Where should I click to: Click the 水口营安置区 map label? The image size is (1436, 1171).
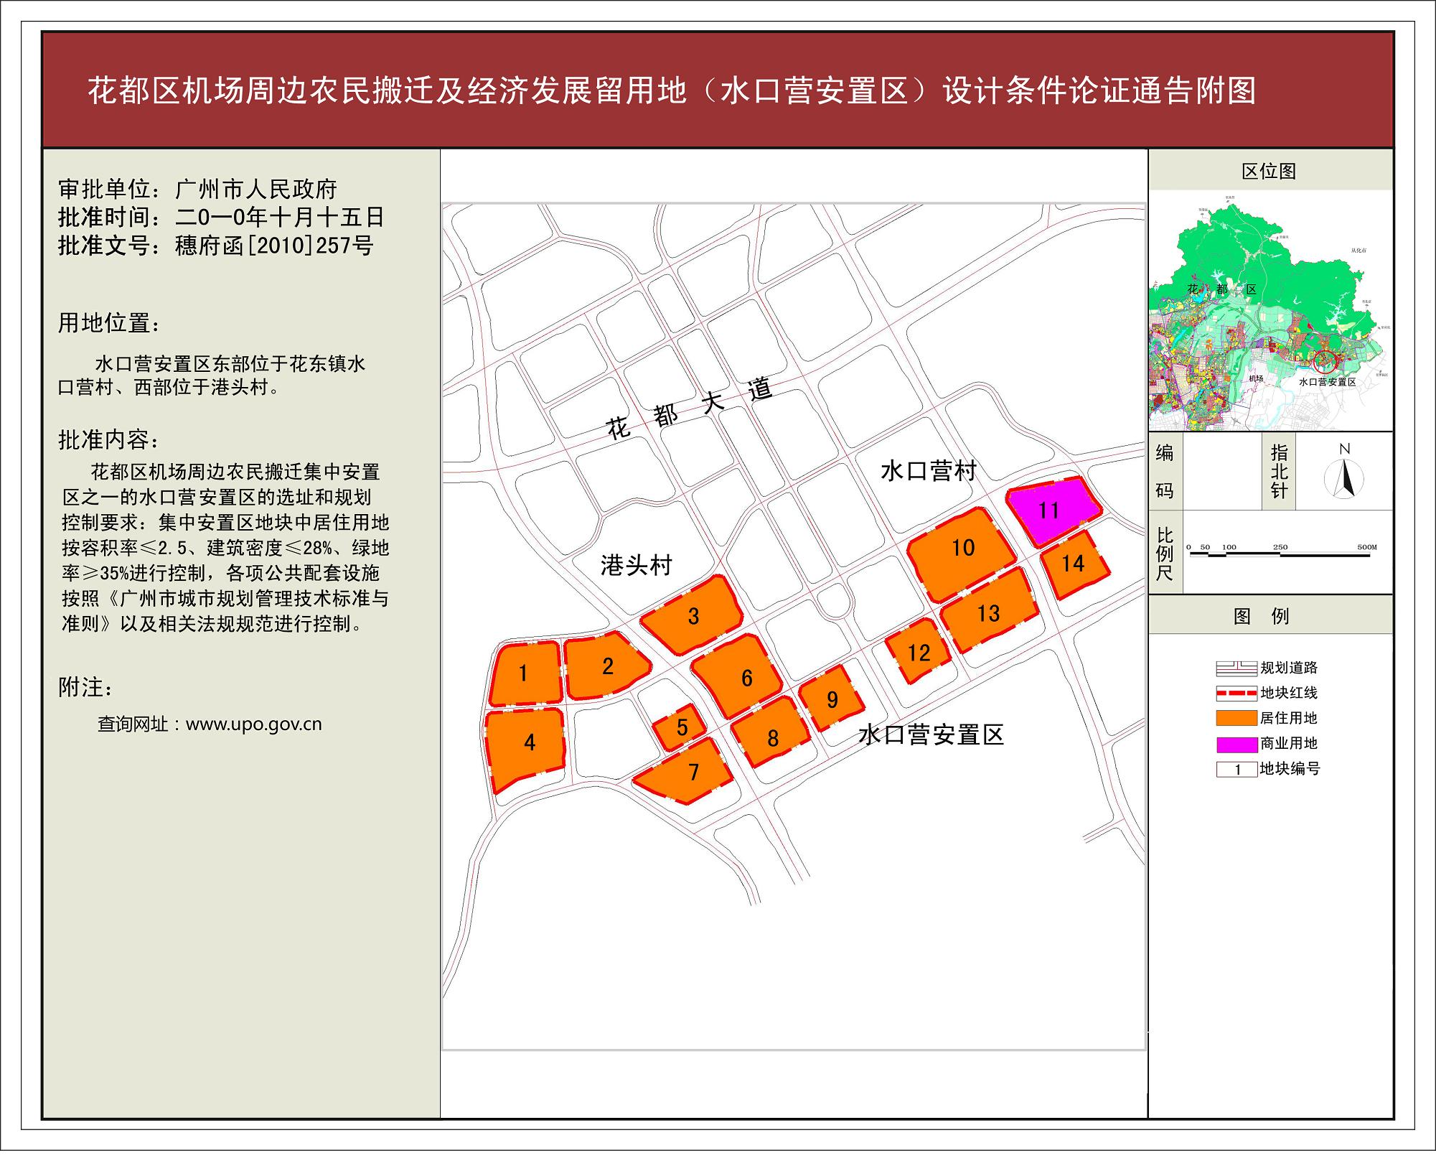click(x=931, y=735)
